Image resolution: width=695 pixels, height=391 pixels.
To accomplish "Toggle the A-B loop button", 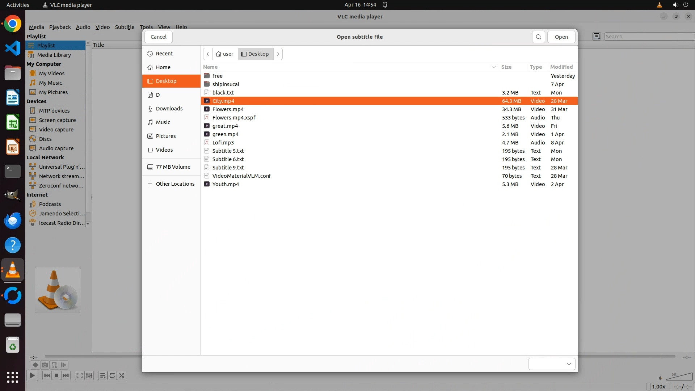I will [54, 365].
